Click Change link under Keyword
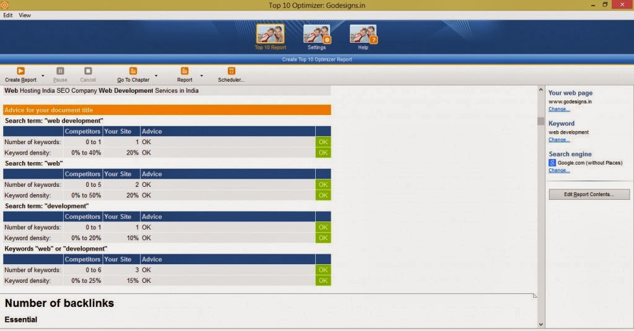 pos(559,140)
